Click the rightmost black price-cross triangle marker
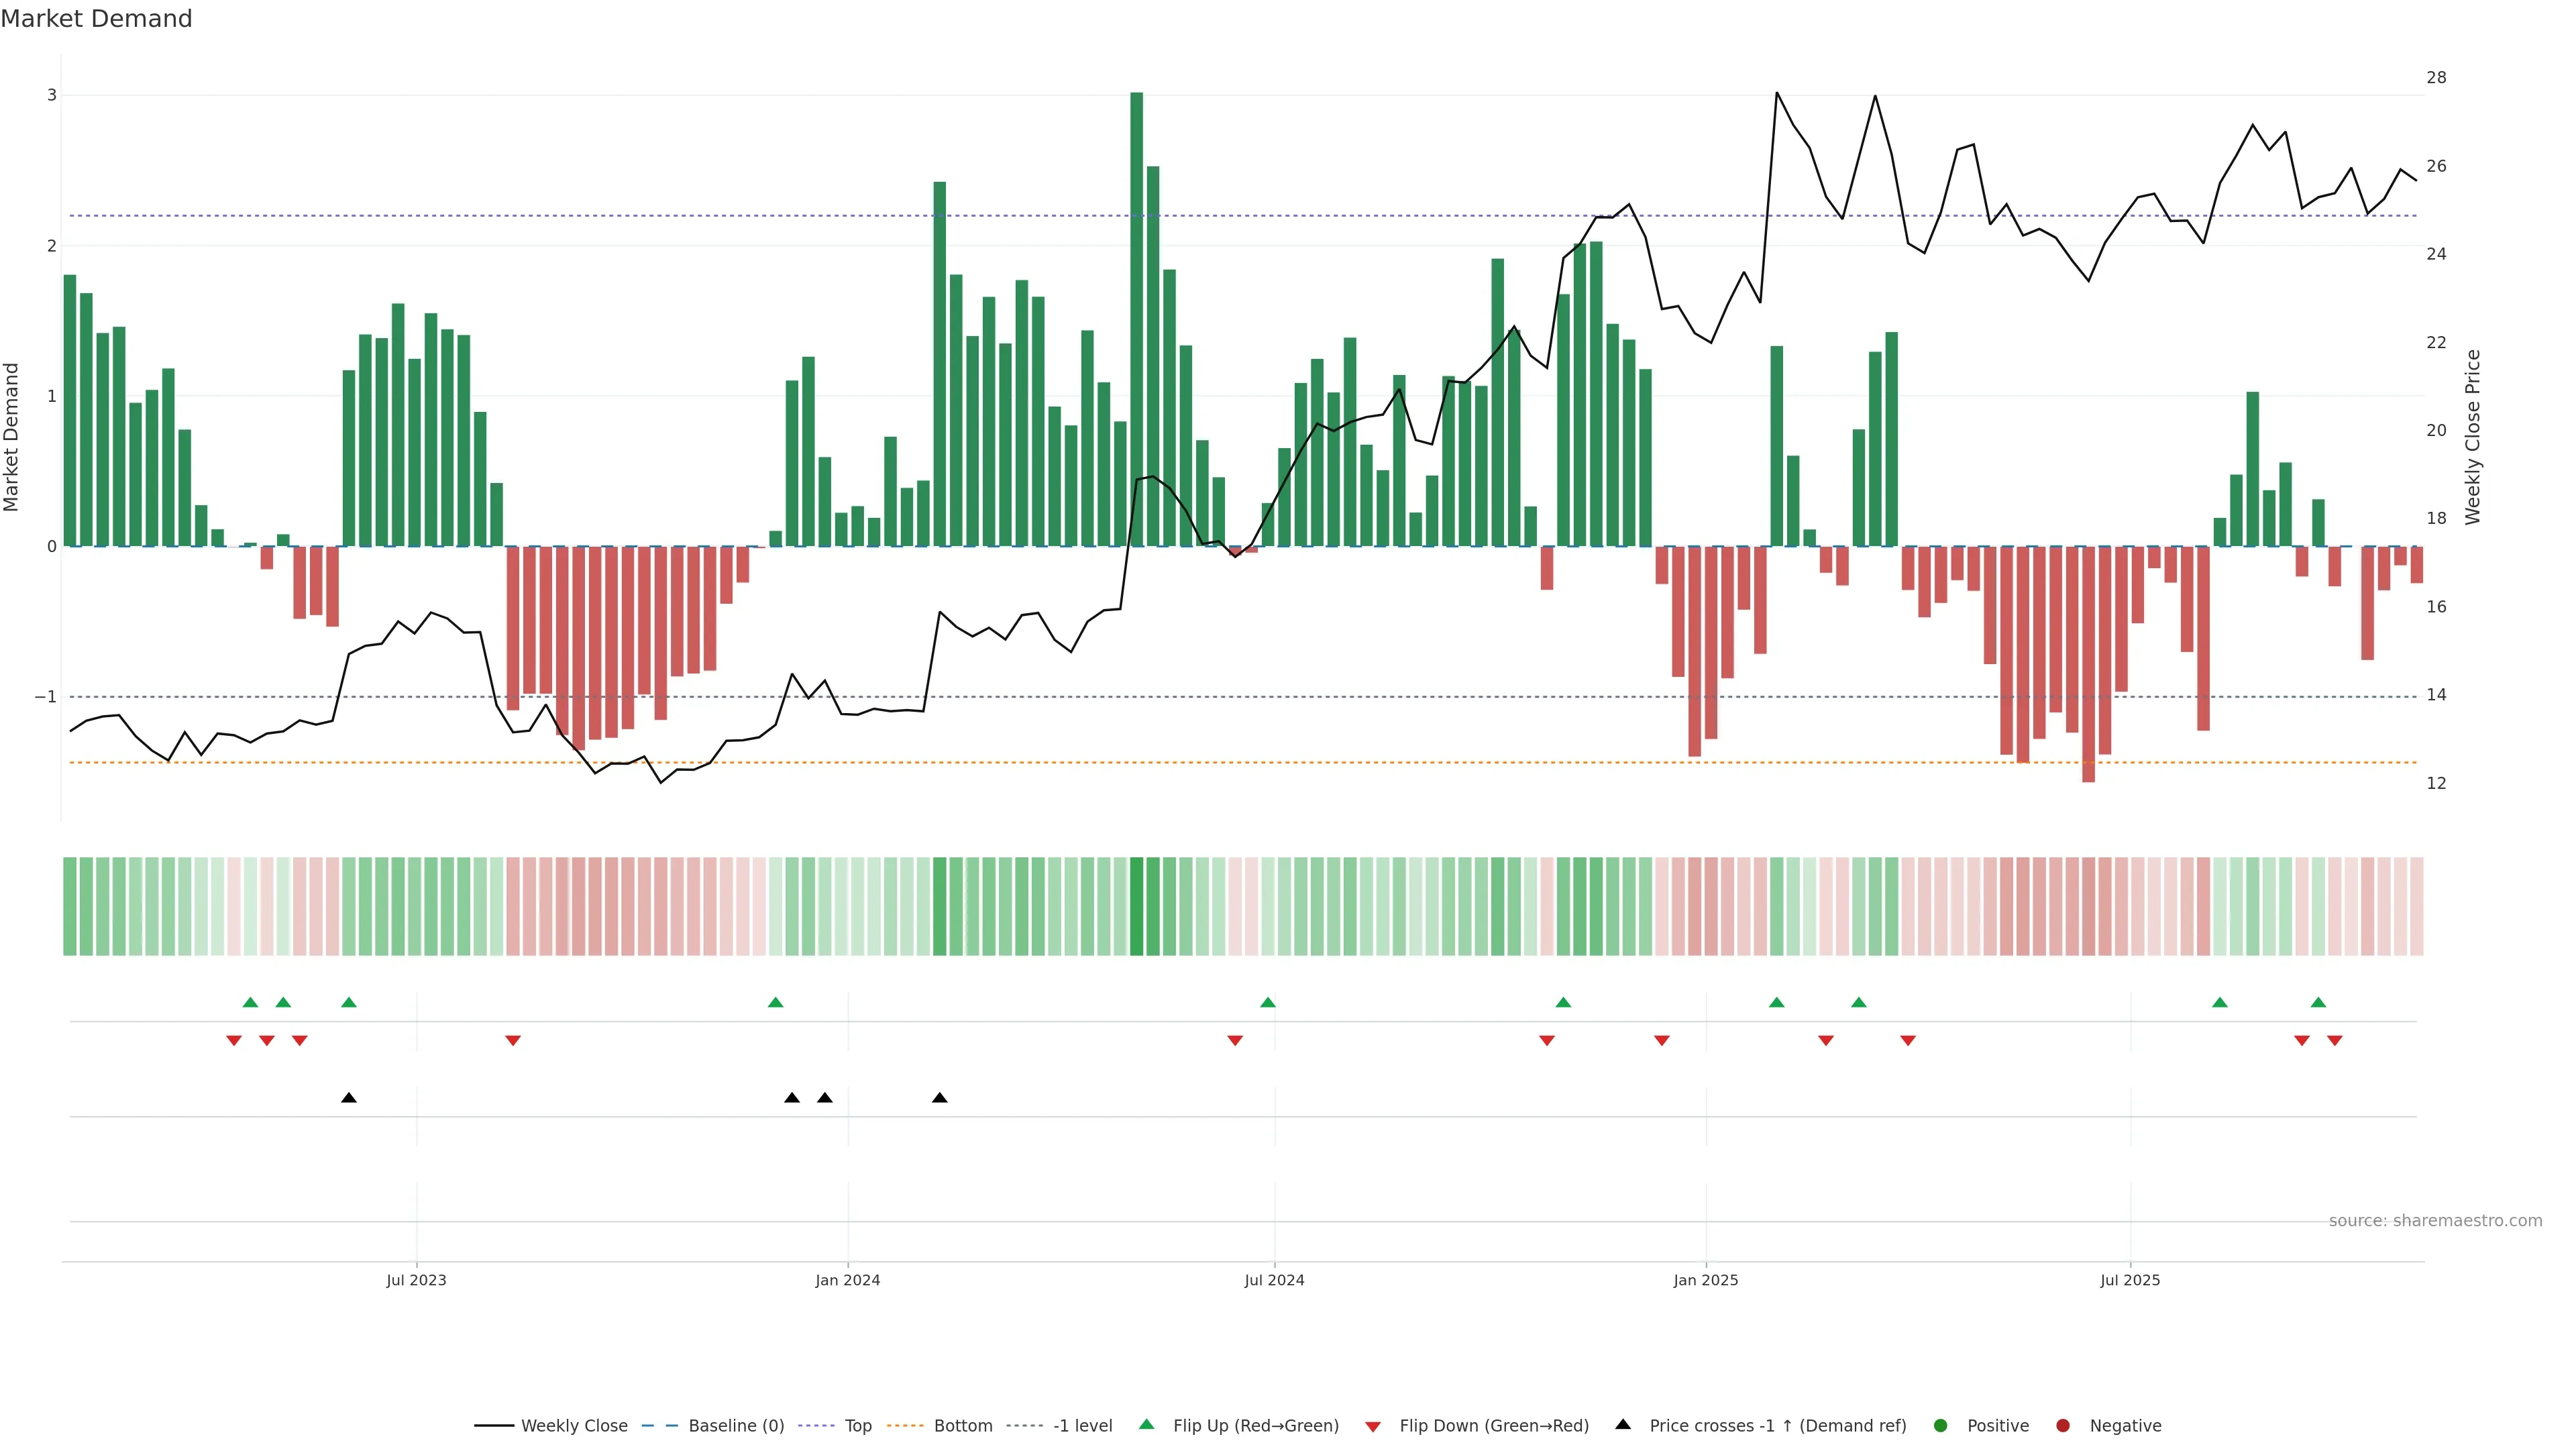Screen dimensions: 2576x1449 tap(940, 1098)
